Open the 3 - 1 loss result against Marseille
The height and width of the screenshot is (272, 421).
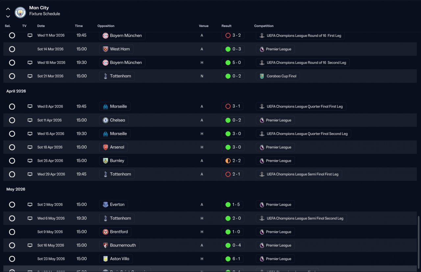click(233, 107)
